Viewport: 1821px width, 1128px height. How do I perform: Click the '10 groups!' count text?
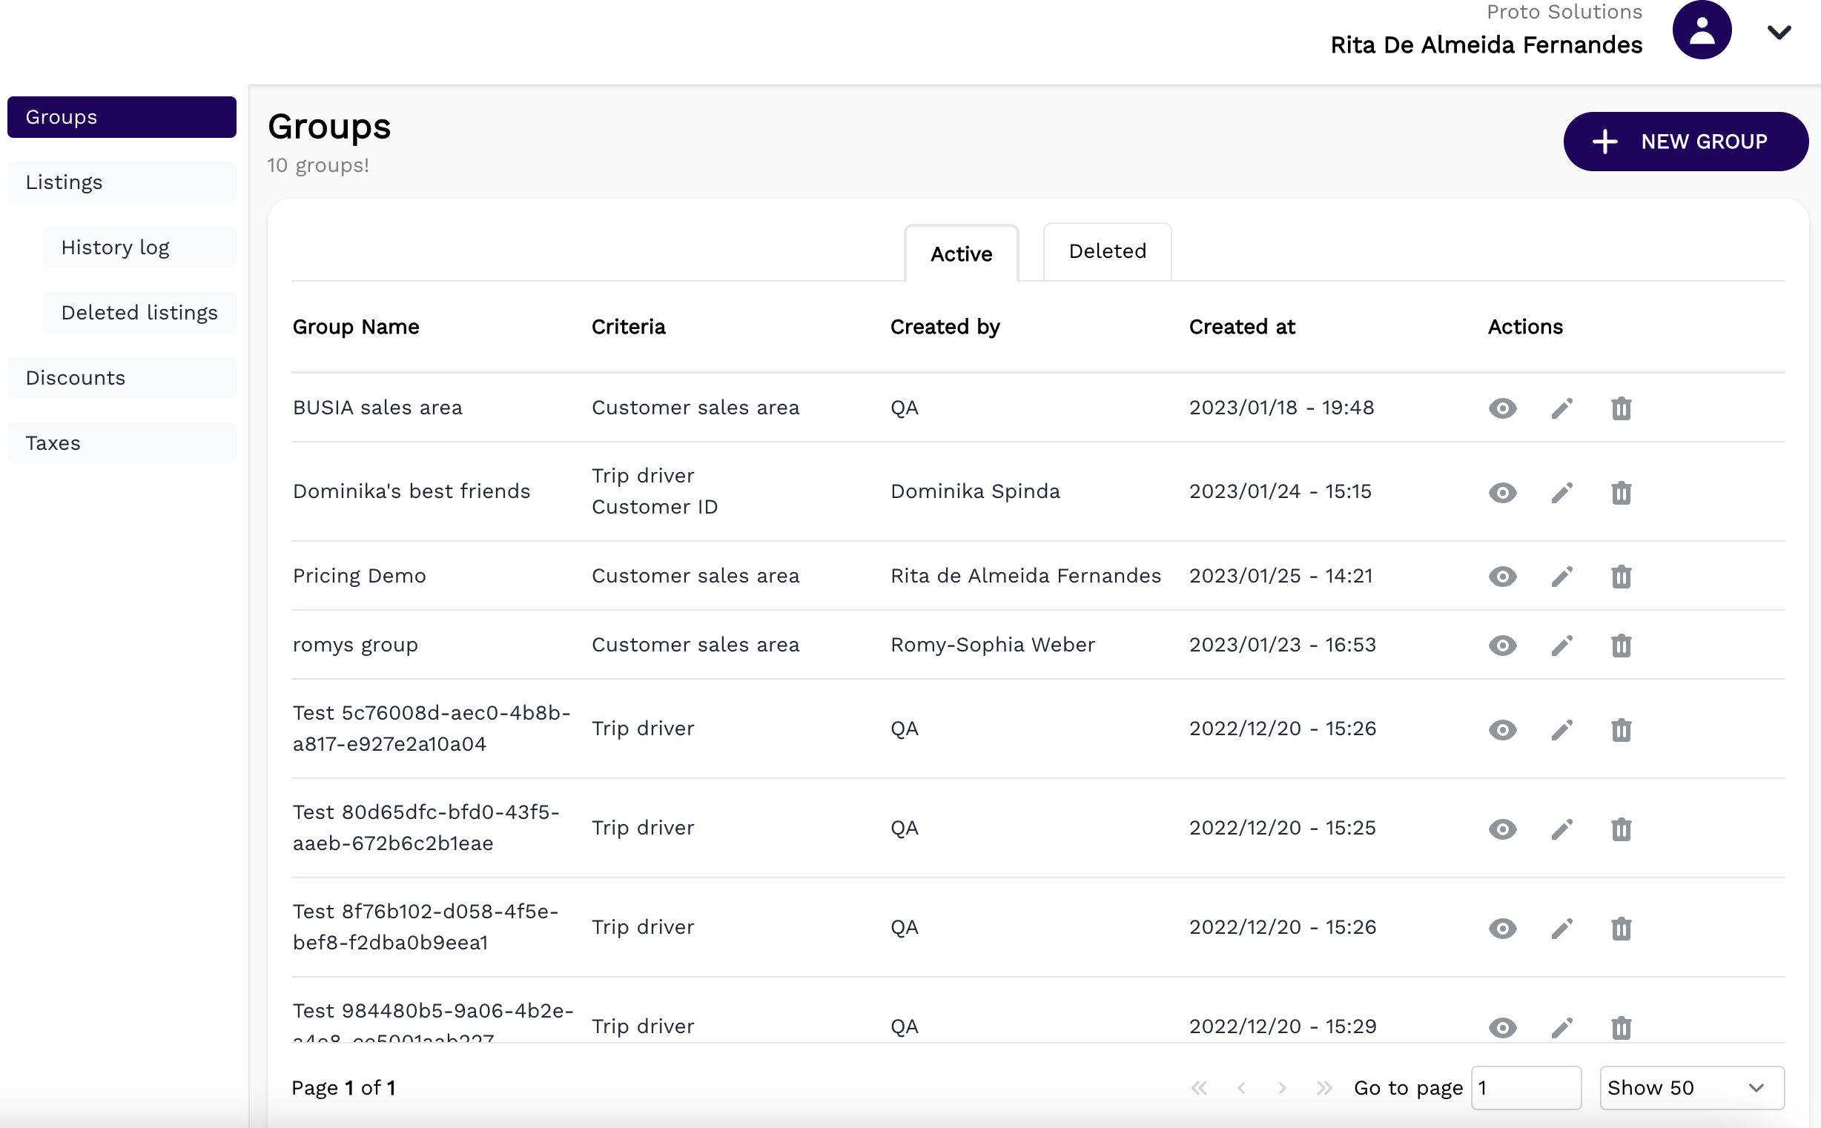pyautogui.click(x=318, y=165)
